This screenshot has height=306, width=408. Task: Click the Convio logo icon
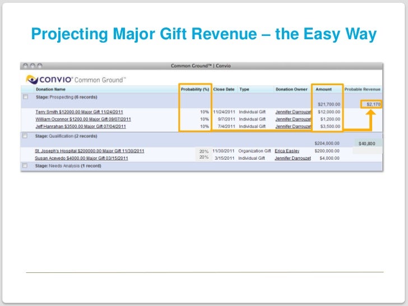point(32,80)
